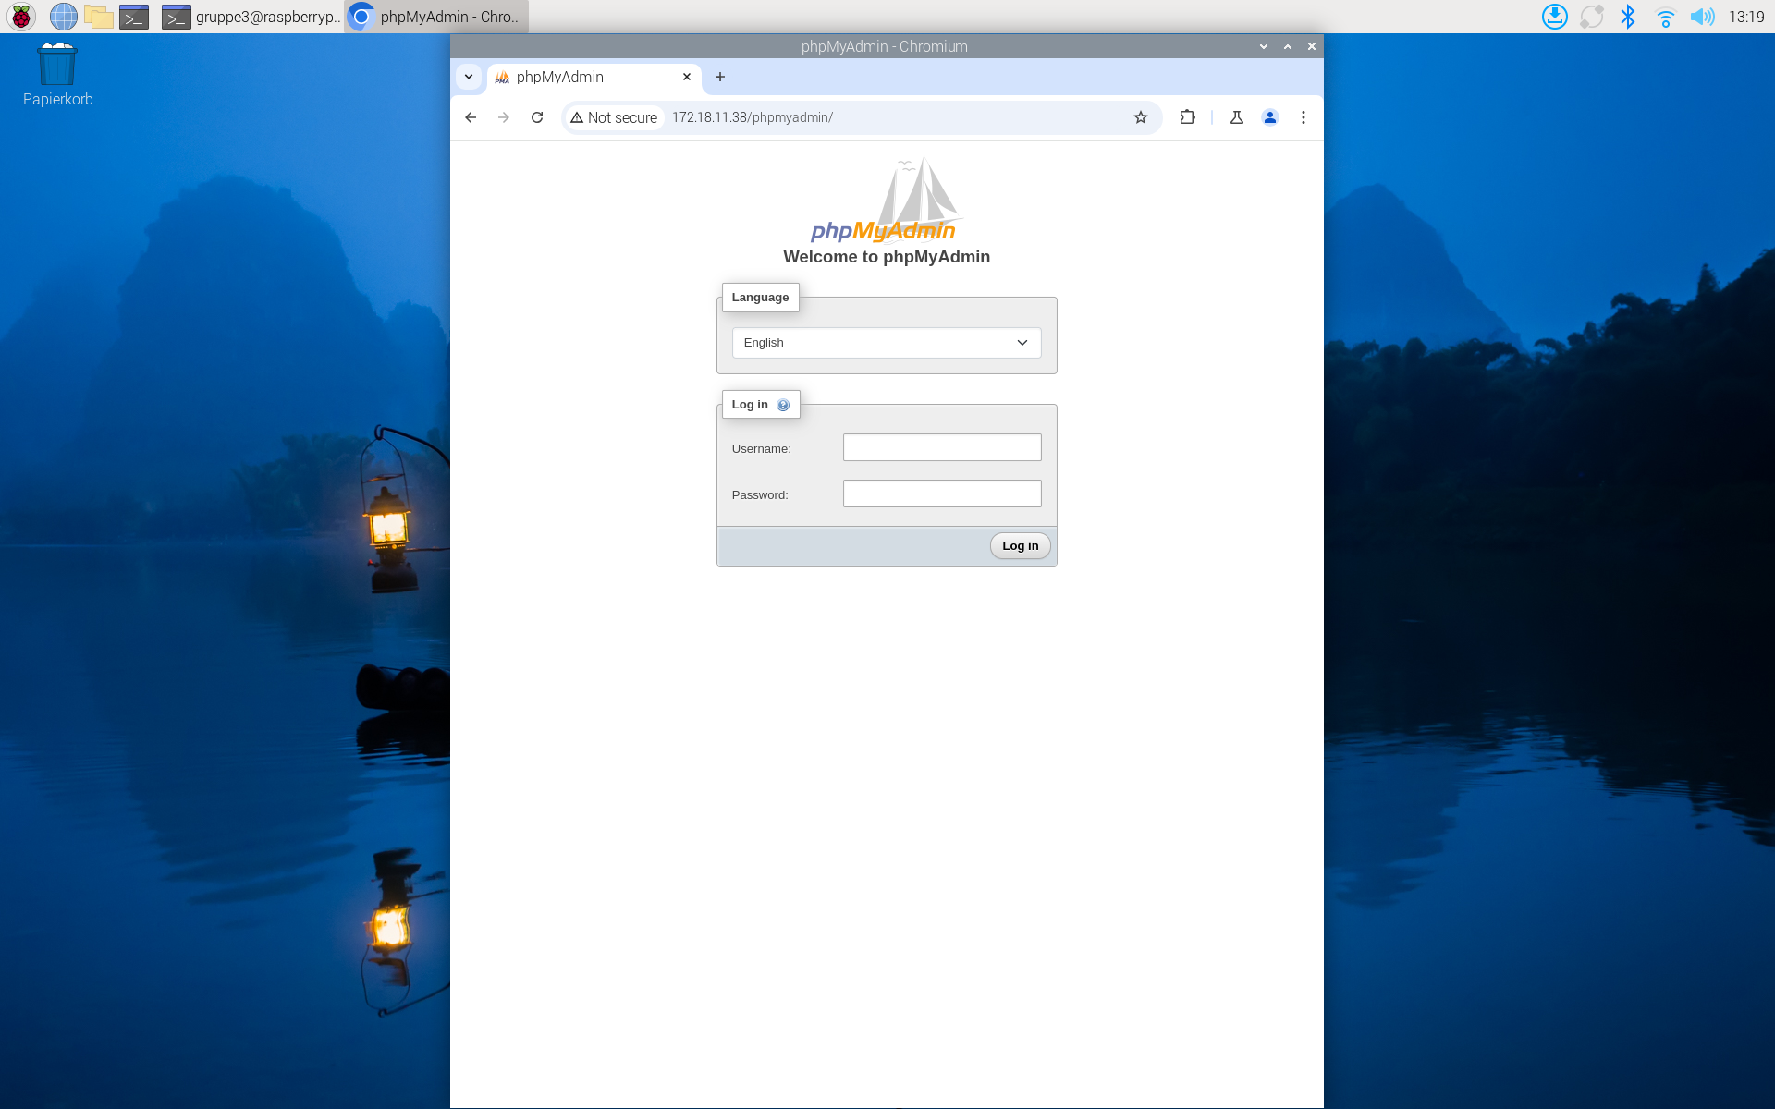1775x1109 pixels.
Task: Open the Raspberry Pi Connect tray icon
Action: (x=1592, y=17)
